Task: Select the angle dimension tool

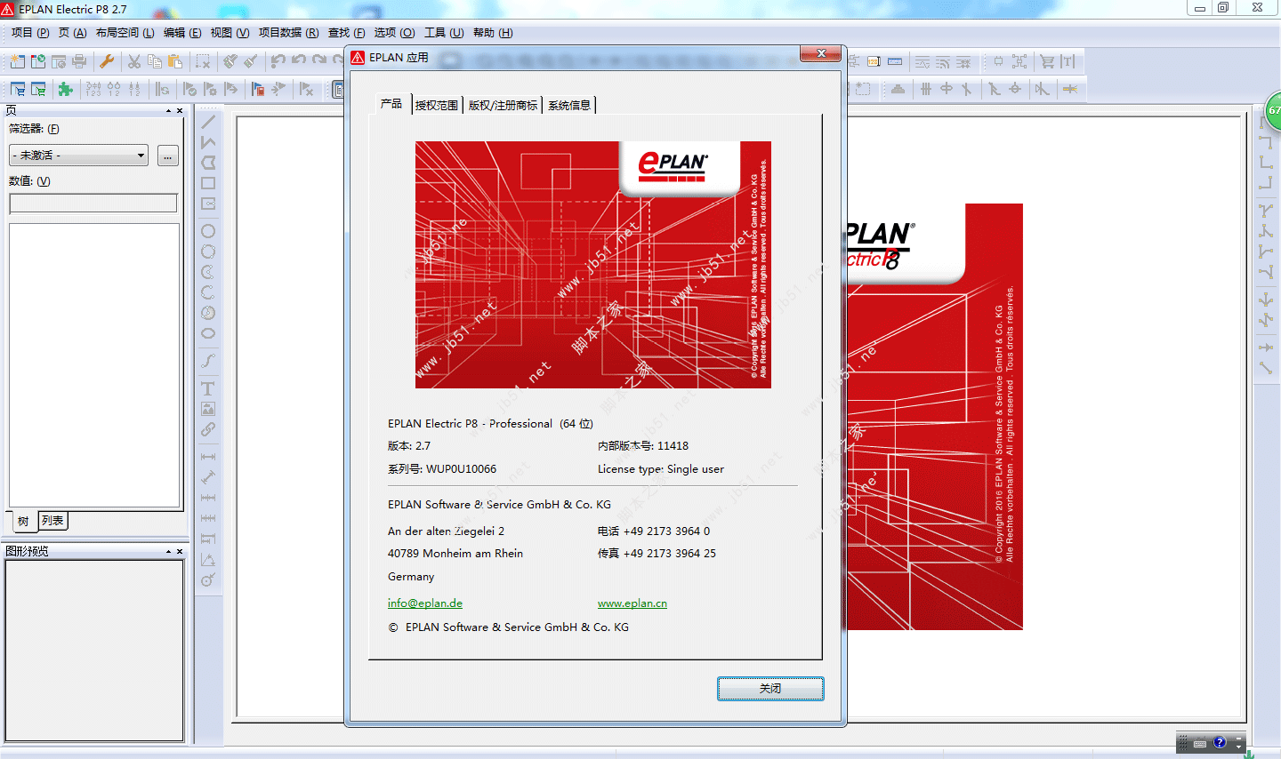Action: [x=208, y=559]
